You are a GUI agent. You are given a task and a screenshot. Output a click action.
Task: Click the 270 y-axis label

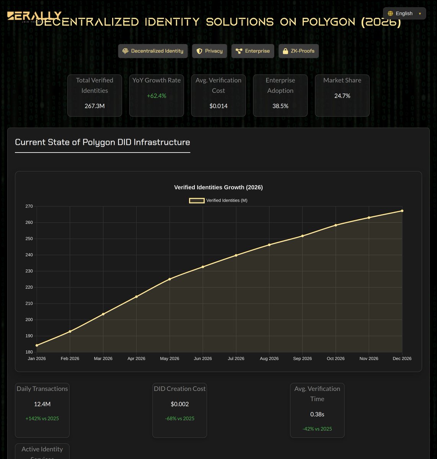click(29, 206)
